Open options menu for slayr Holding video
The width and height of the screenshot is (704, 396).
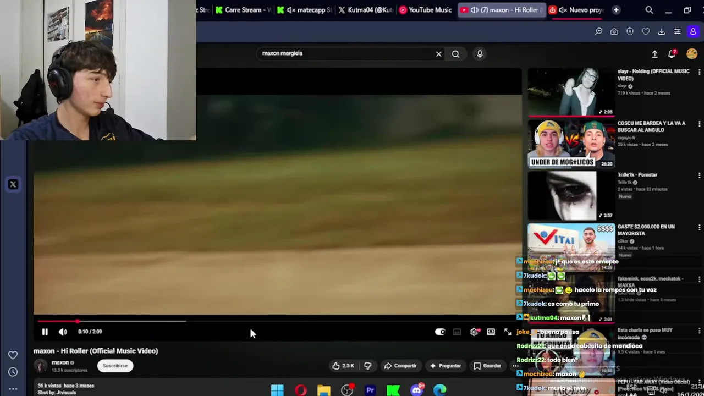pyautogui.click(x=699, y=72)
